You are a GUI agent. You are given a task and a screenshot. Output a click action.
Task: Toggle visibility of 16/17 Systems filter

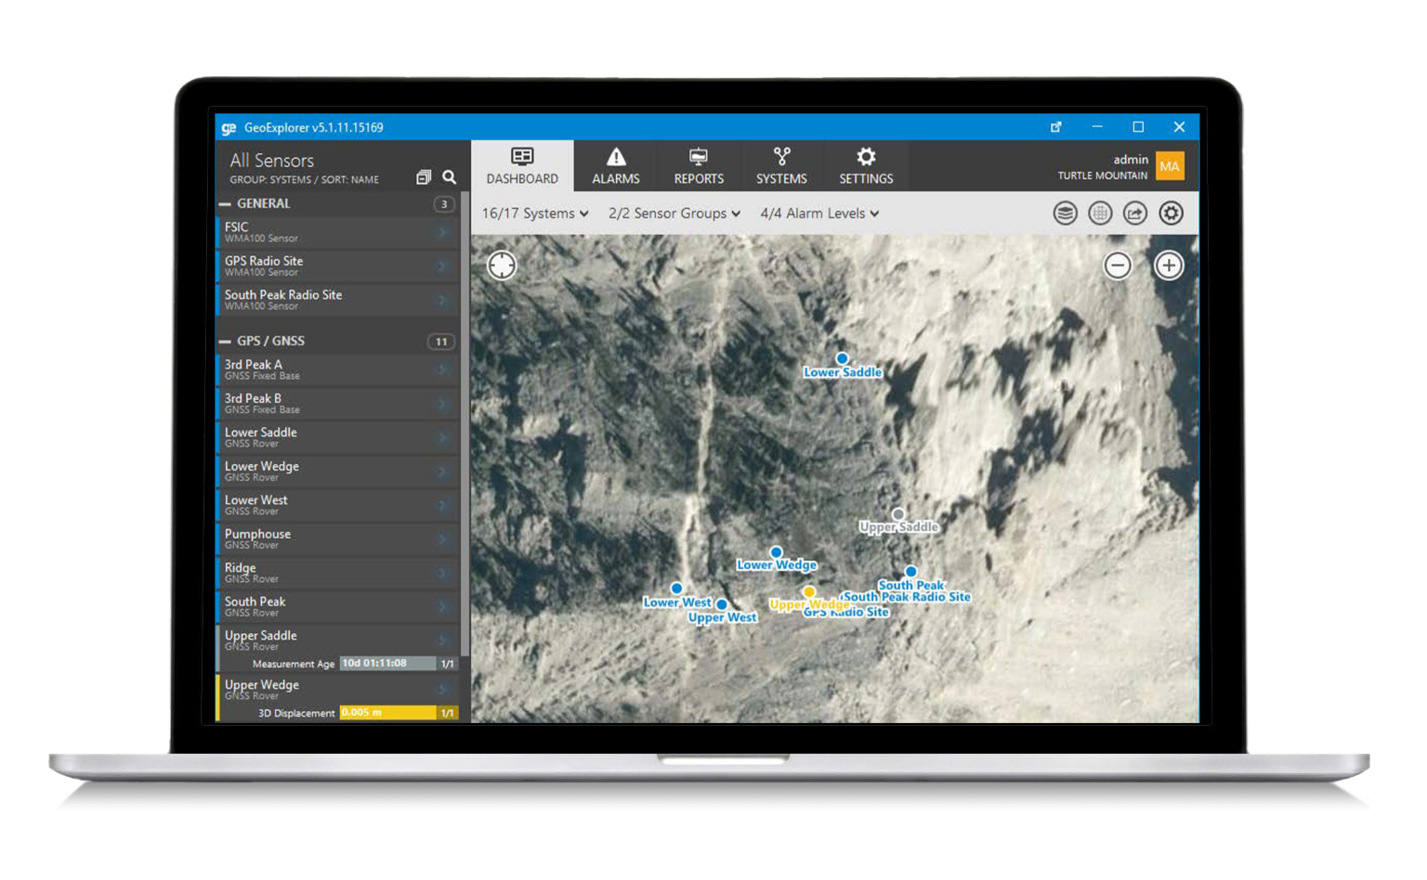click(x=534, y=213)
